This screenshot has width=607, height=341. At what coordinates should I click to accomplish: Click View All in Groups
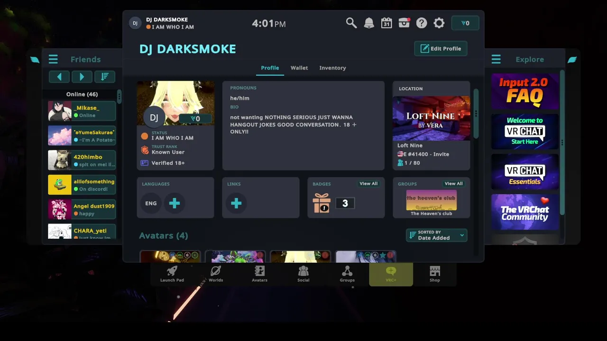[453, 184]
